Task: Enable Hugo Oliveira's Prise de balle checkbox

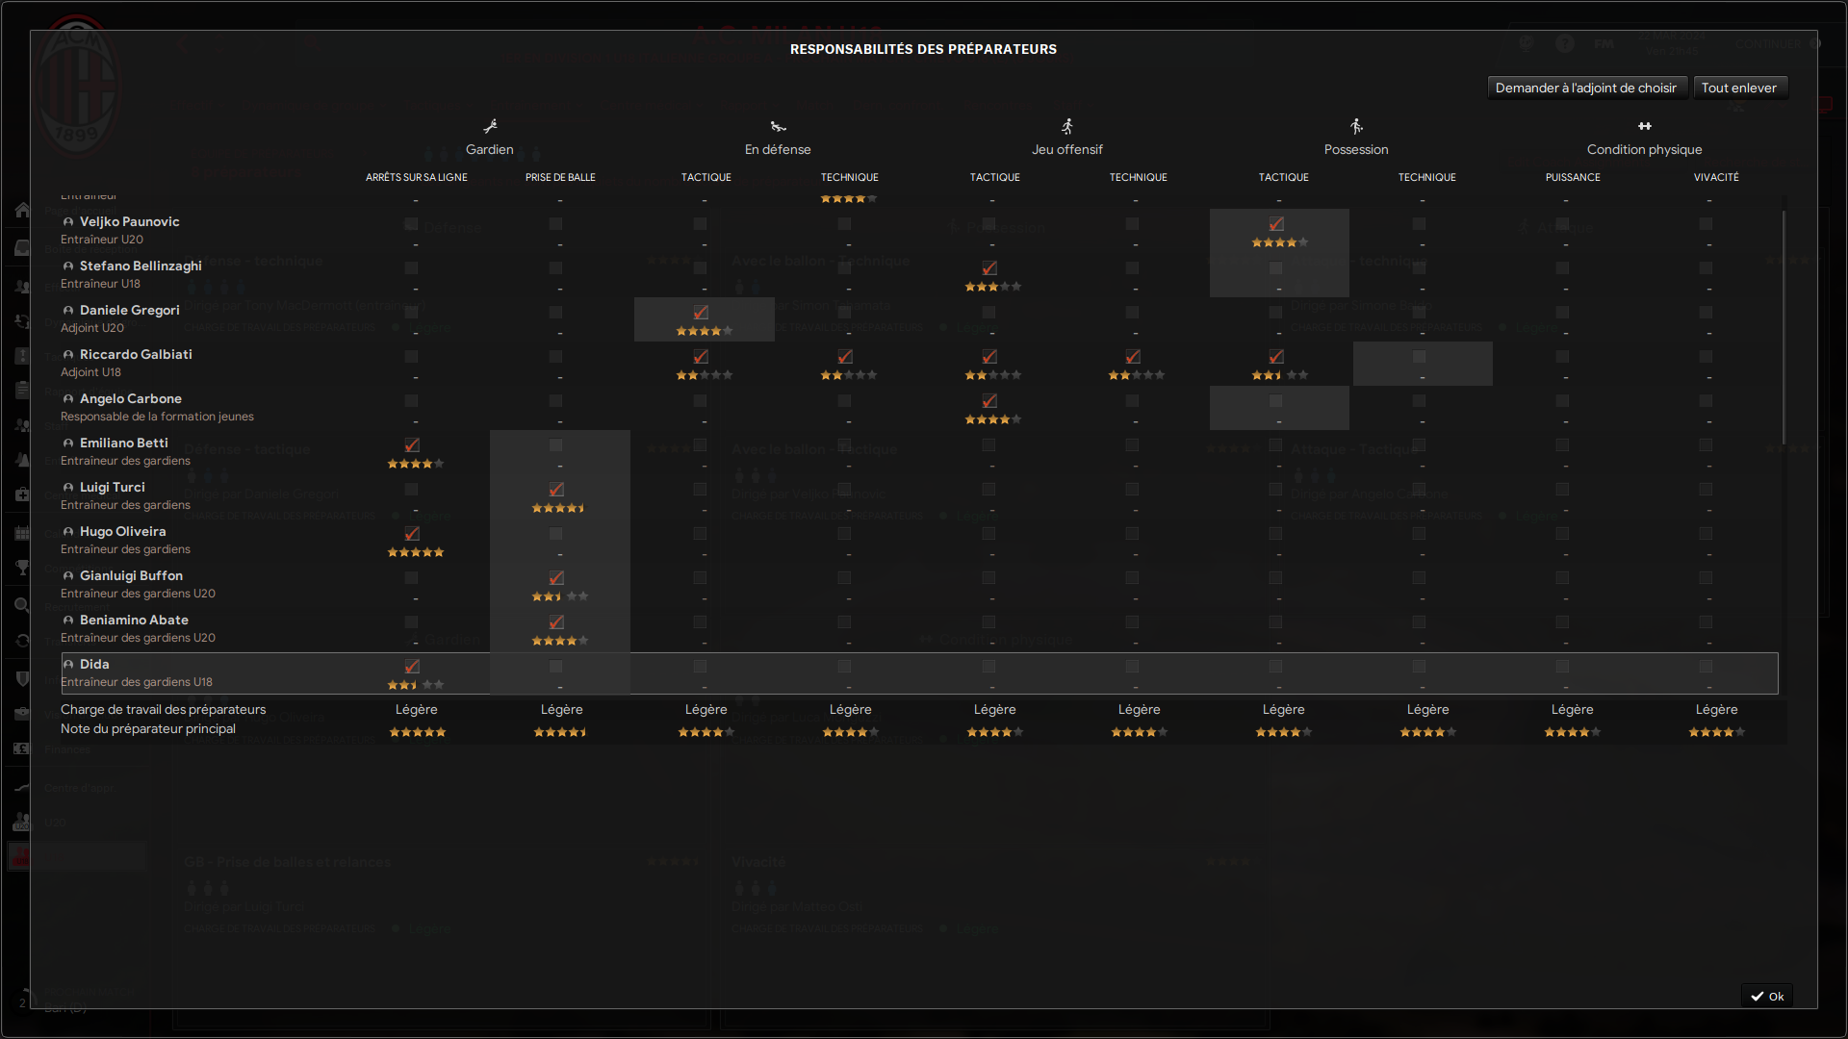Action: (555, 534)
